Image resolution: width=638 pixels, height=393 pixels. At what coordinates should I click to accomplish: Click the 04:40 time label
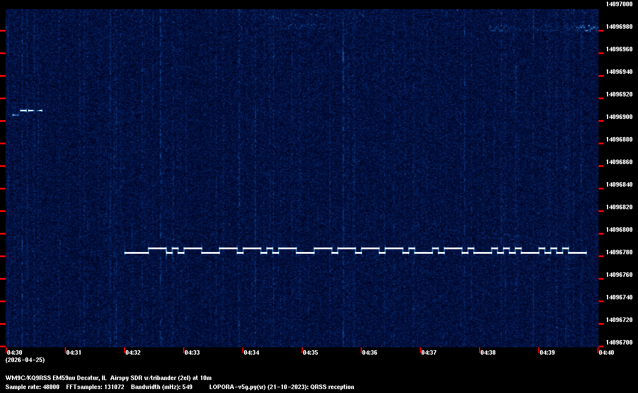tap(606, 352)
